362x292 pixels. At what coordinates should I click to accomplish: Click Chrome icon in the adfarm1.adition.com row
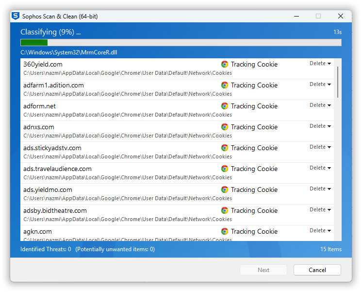224,85
